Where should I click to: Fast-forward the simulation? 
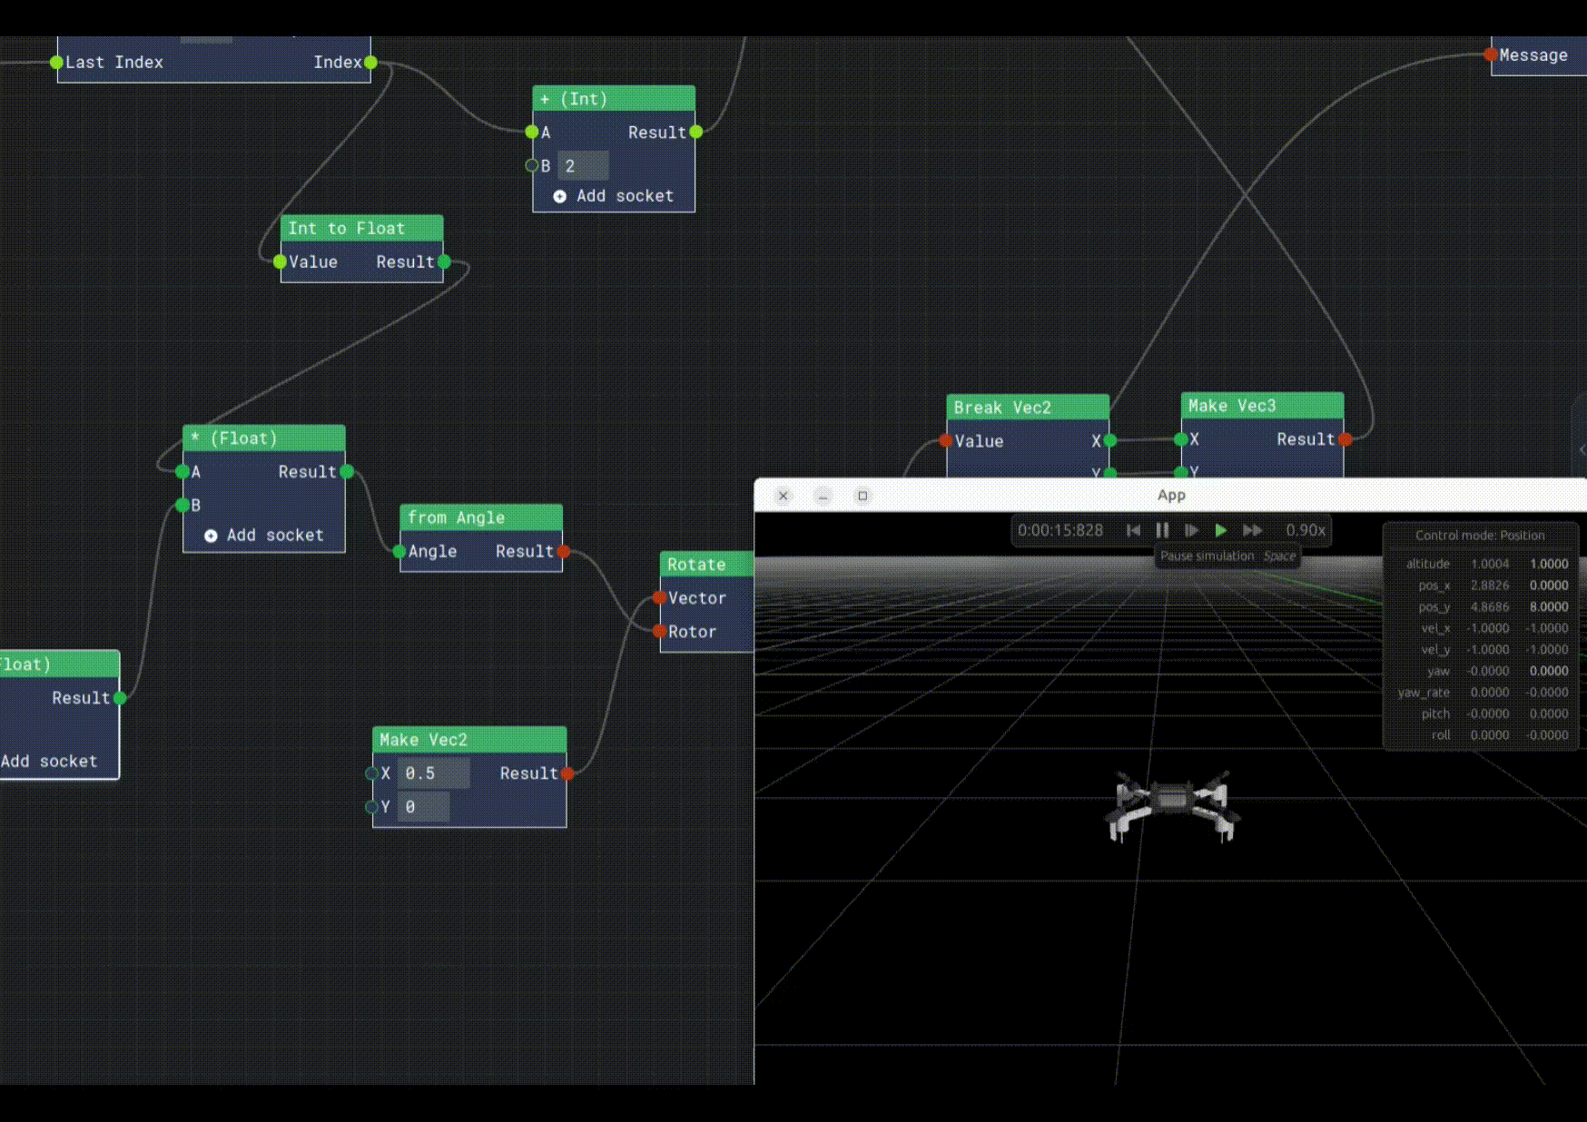pos(1253,530)
